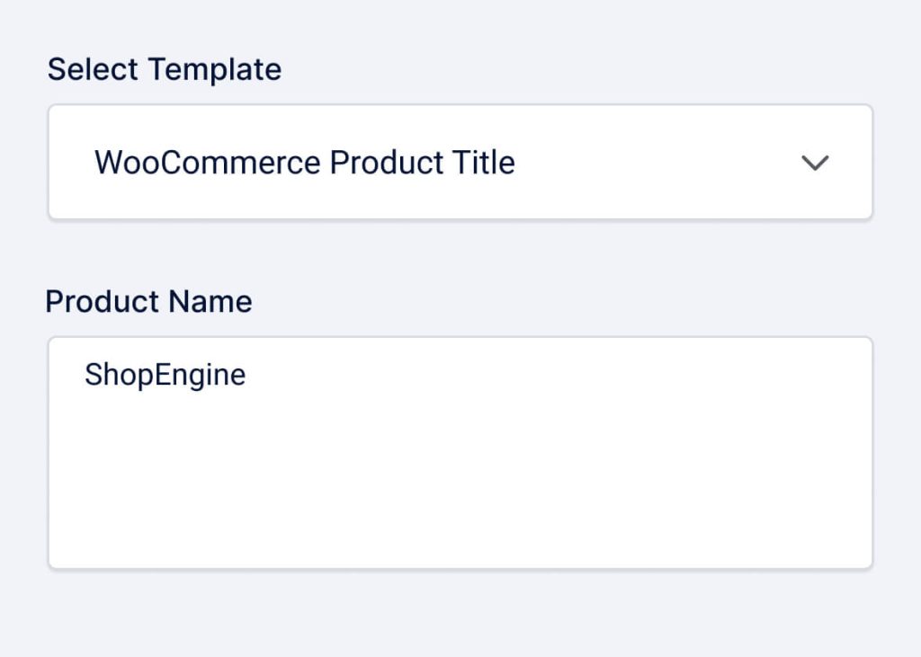This screenshot has width=921, height=657.
Task: Open the Select Template dropdown
Action: (x=460, y=163)
